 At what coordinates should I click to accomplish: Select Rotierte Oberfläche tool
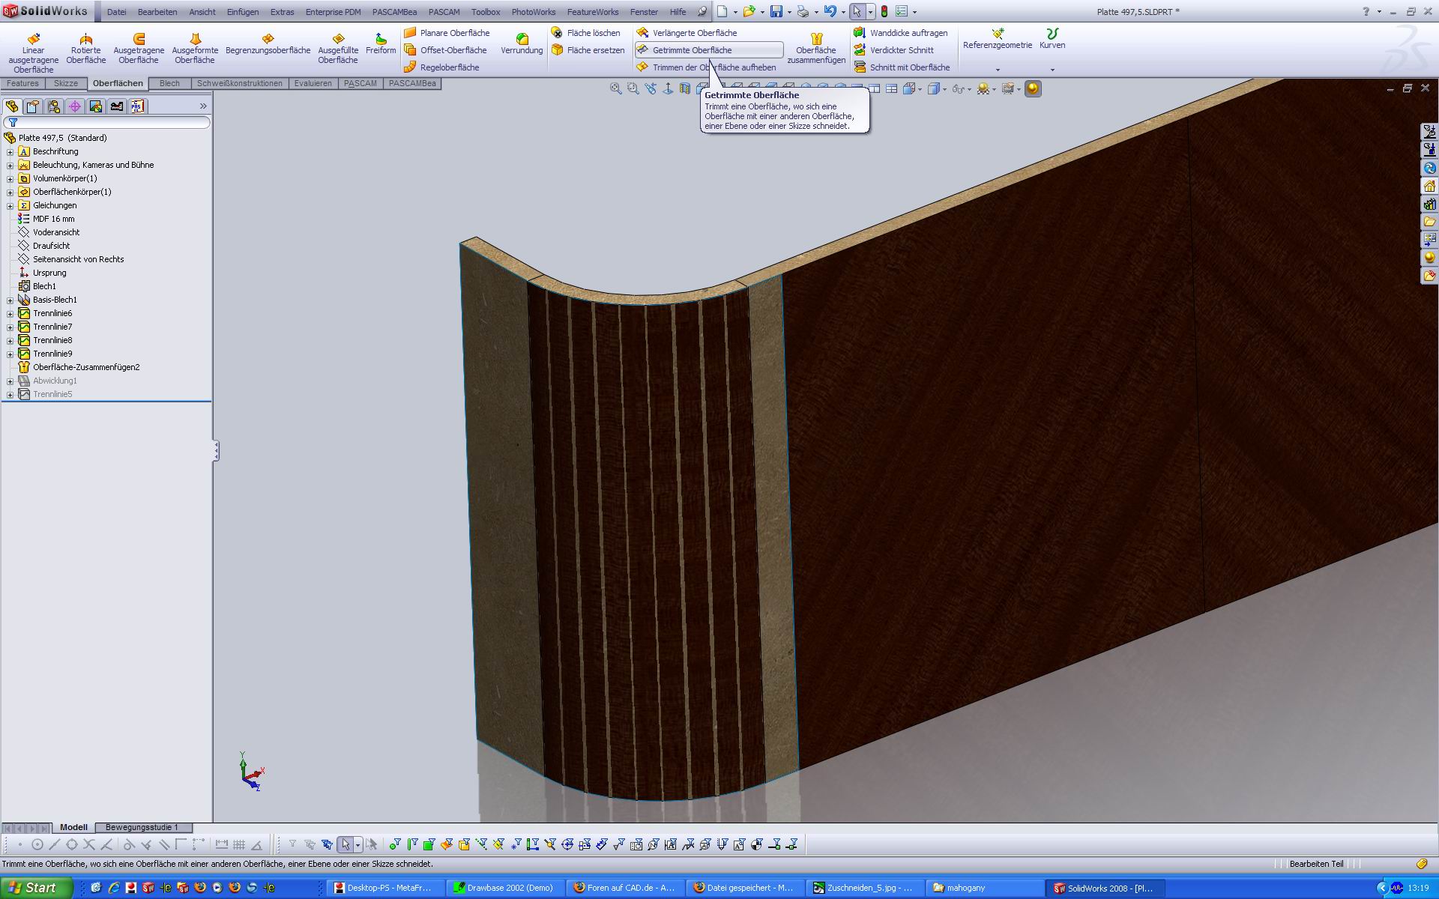click(x=85, y=49)
